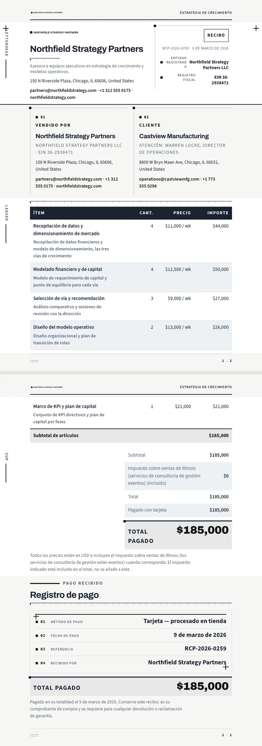Click the northfieldstrategy.com website in letterhead

coord(53,97)
